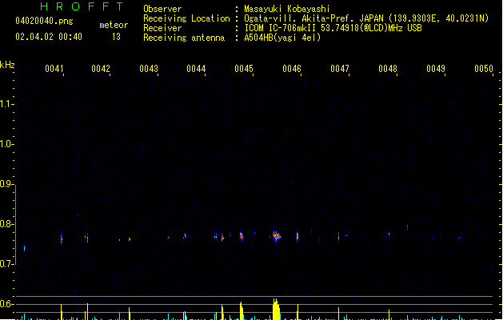
Task: Click the 'meteor' label
Action: click(x=114, y=25)
